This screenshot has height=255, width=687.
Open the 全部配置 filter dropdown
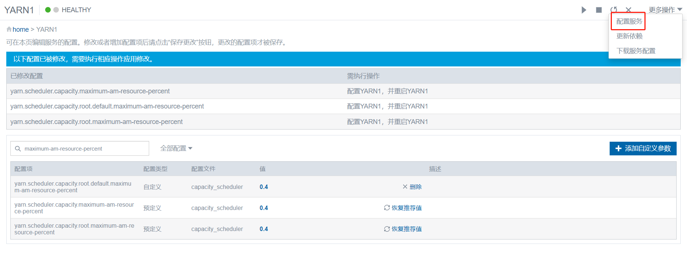(x=176, y=148)
